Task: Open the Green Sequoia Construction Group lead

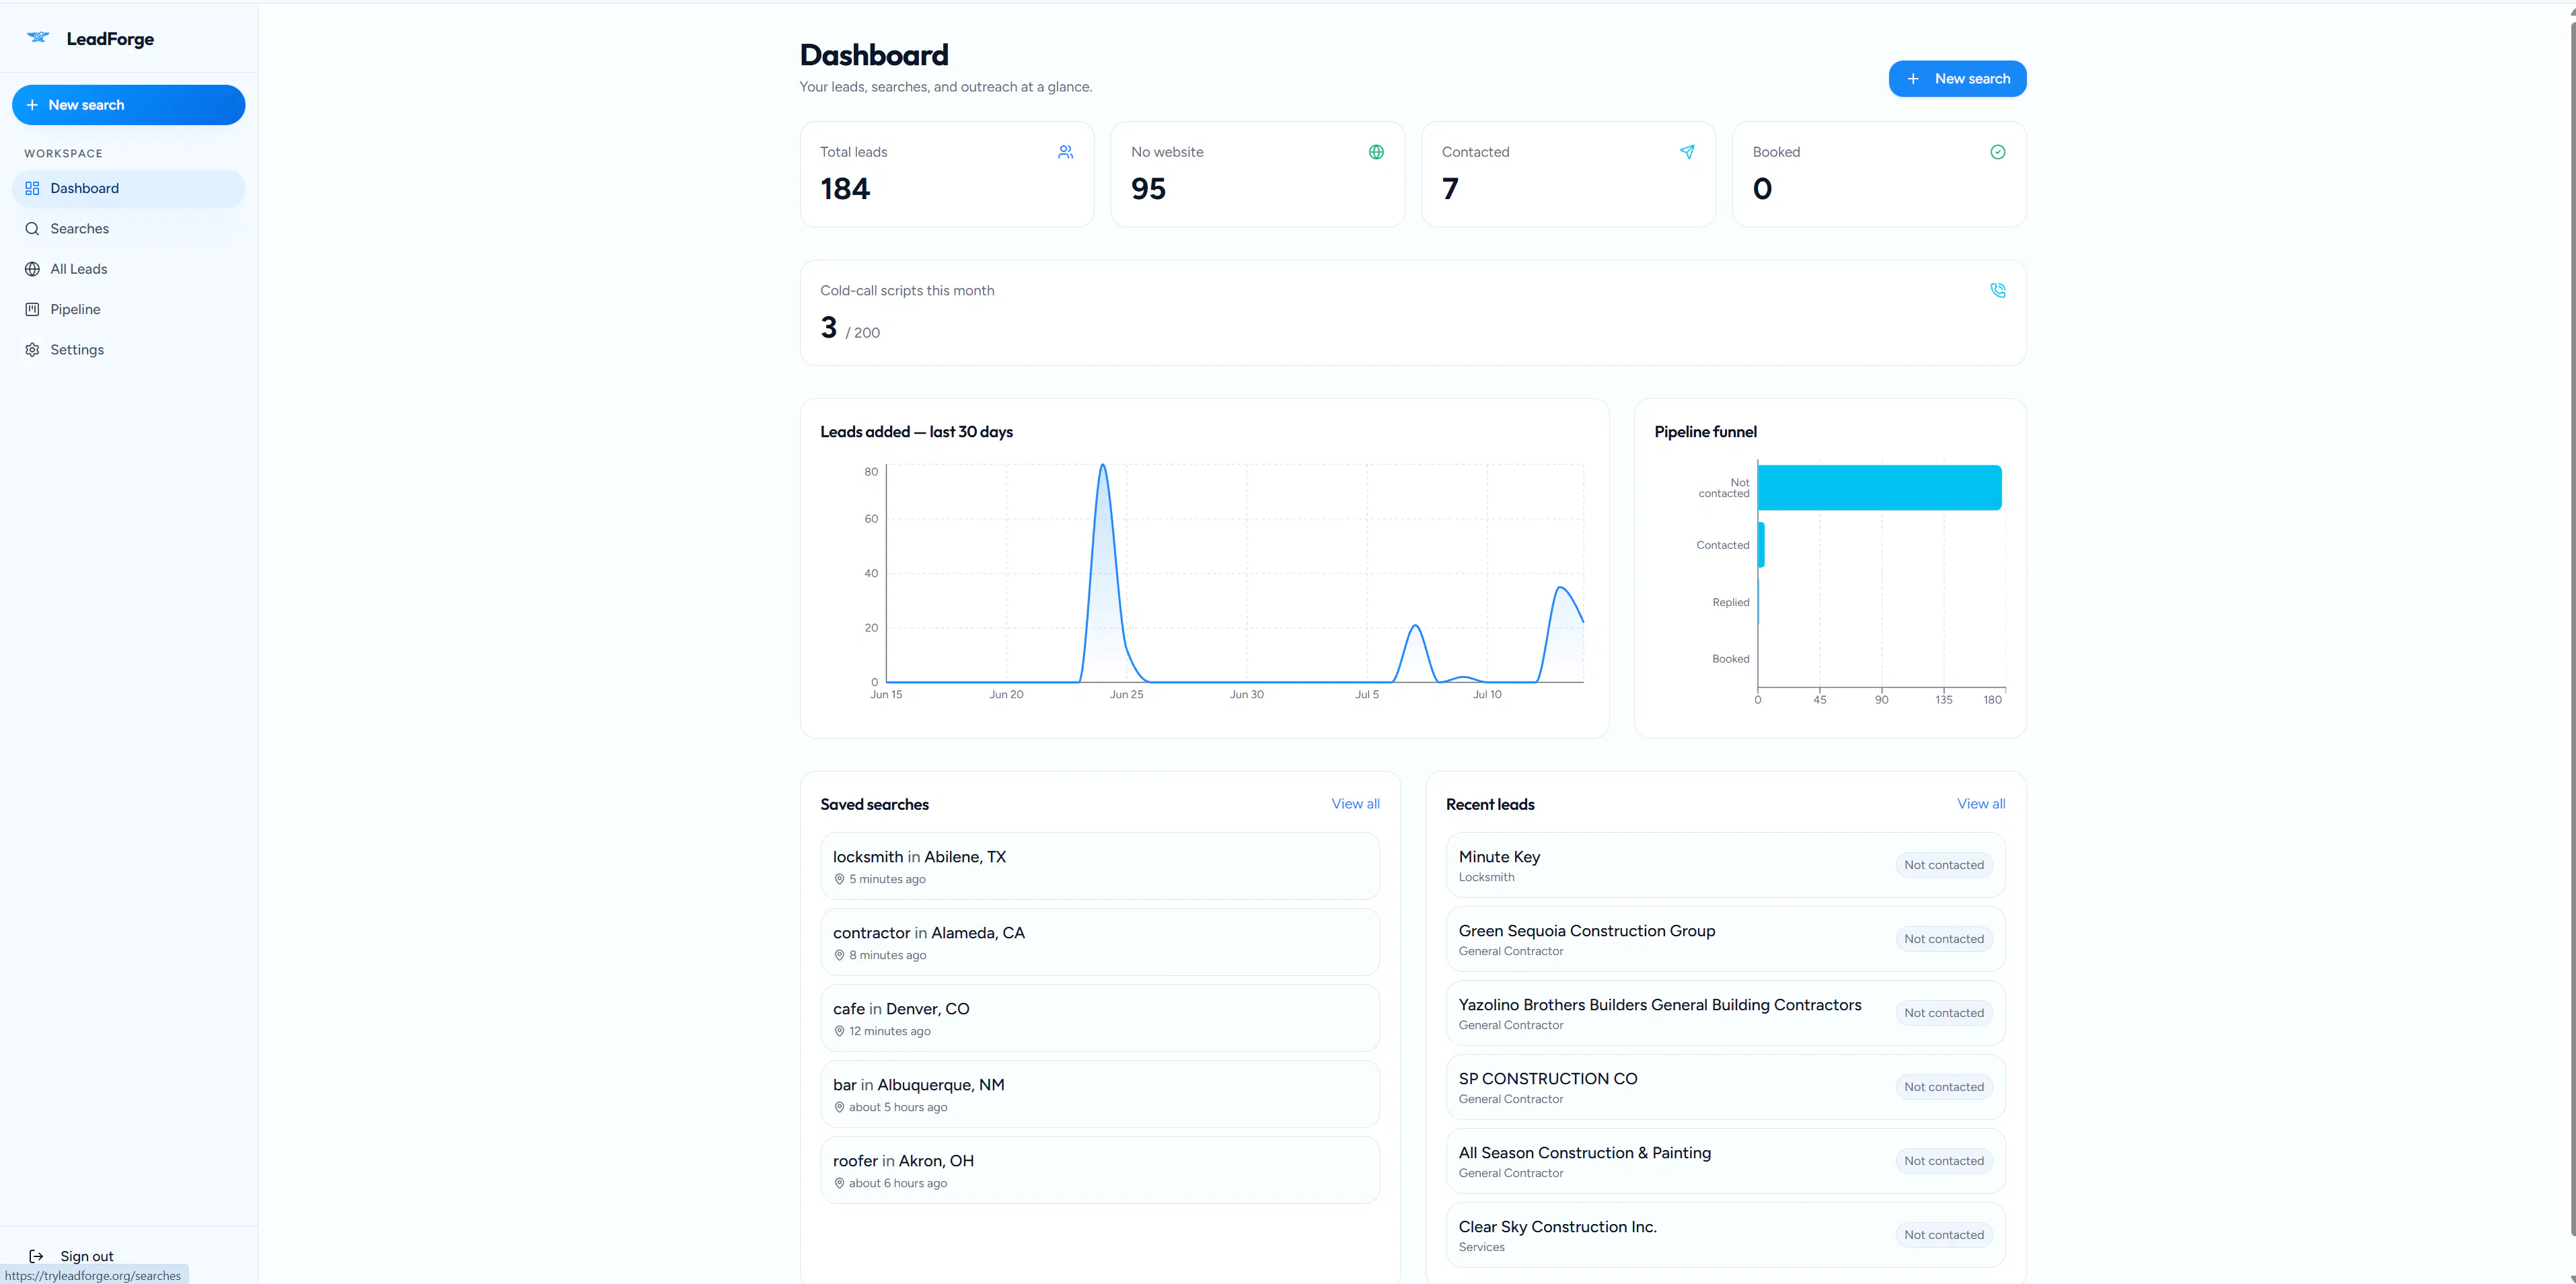Action: click(x=1725, y=939)
